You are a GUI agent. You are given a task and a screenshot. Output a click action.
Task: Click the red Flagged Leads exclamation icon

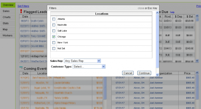point(21,11)
